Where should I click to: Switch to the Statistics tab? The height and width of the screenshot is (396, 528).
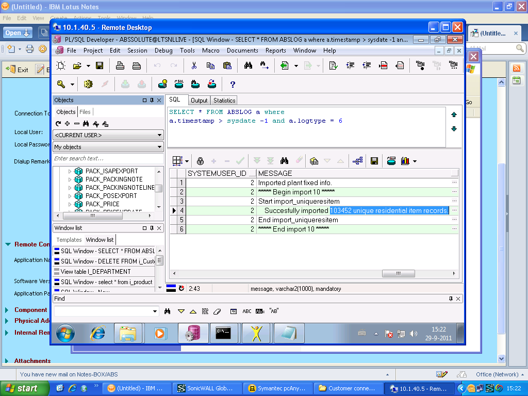(x=224, y=101)
